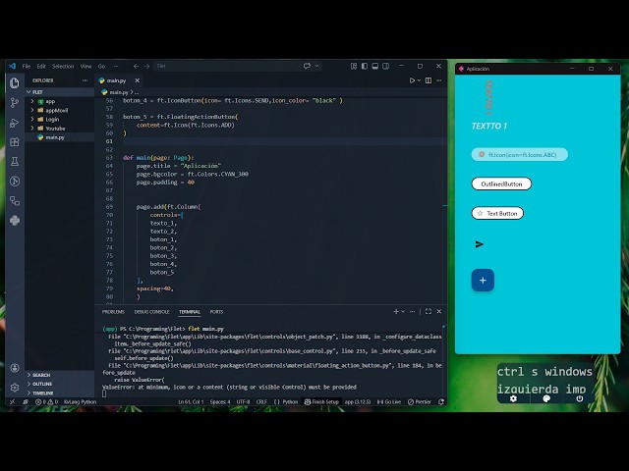Toggle the primary side bar layout icon
Screen dimensions: 629x471
tap(365, 66)
